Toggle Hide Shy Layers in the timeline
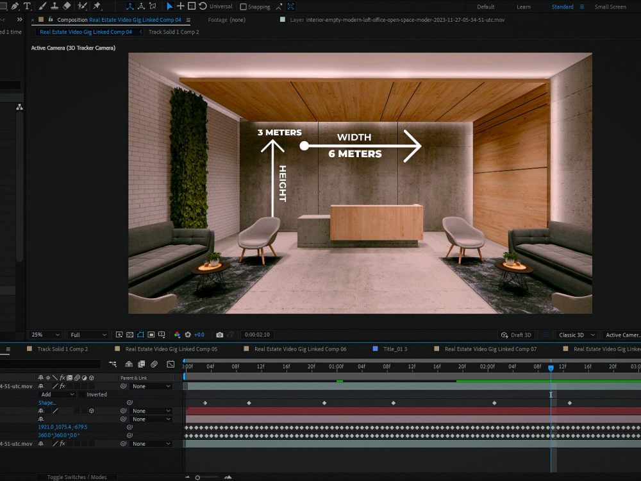 click(x=129, y=364)
